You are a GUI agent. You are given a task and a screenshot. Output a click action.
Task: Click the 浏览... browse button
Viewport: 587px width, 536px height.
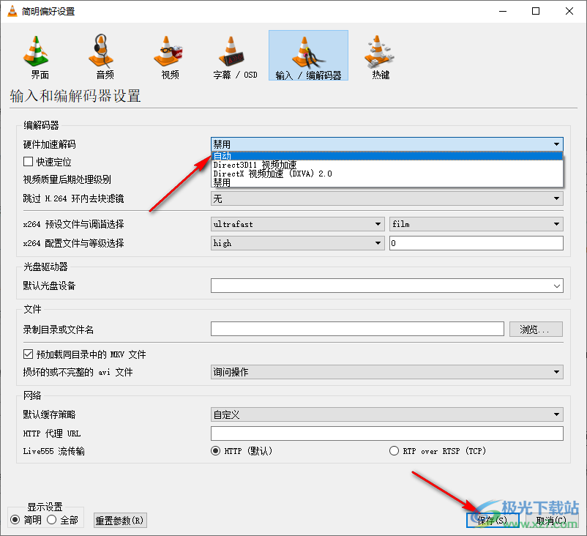pyautogui.click(x=536, y=330)
